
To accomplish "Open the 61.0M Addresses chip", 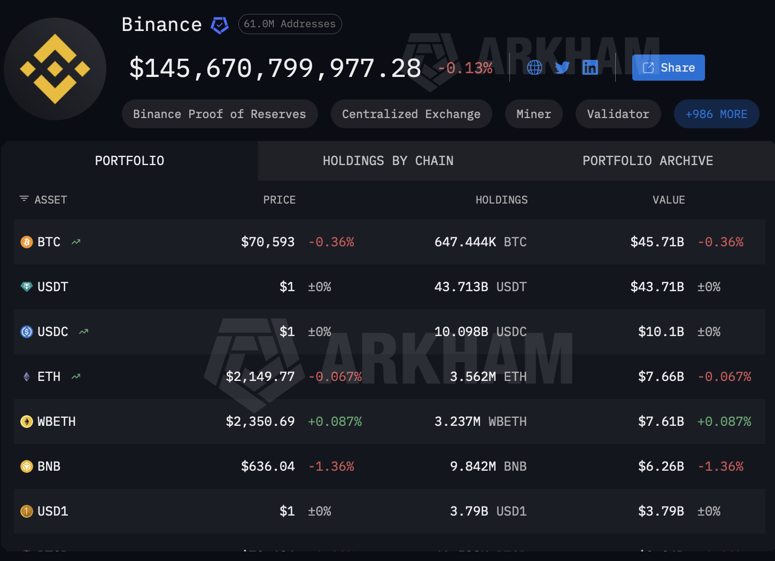I will tap(290, 24).
